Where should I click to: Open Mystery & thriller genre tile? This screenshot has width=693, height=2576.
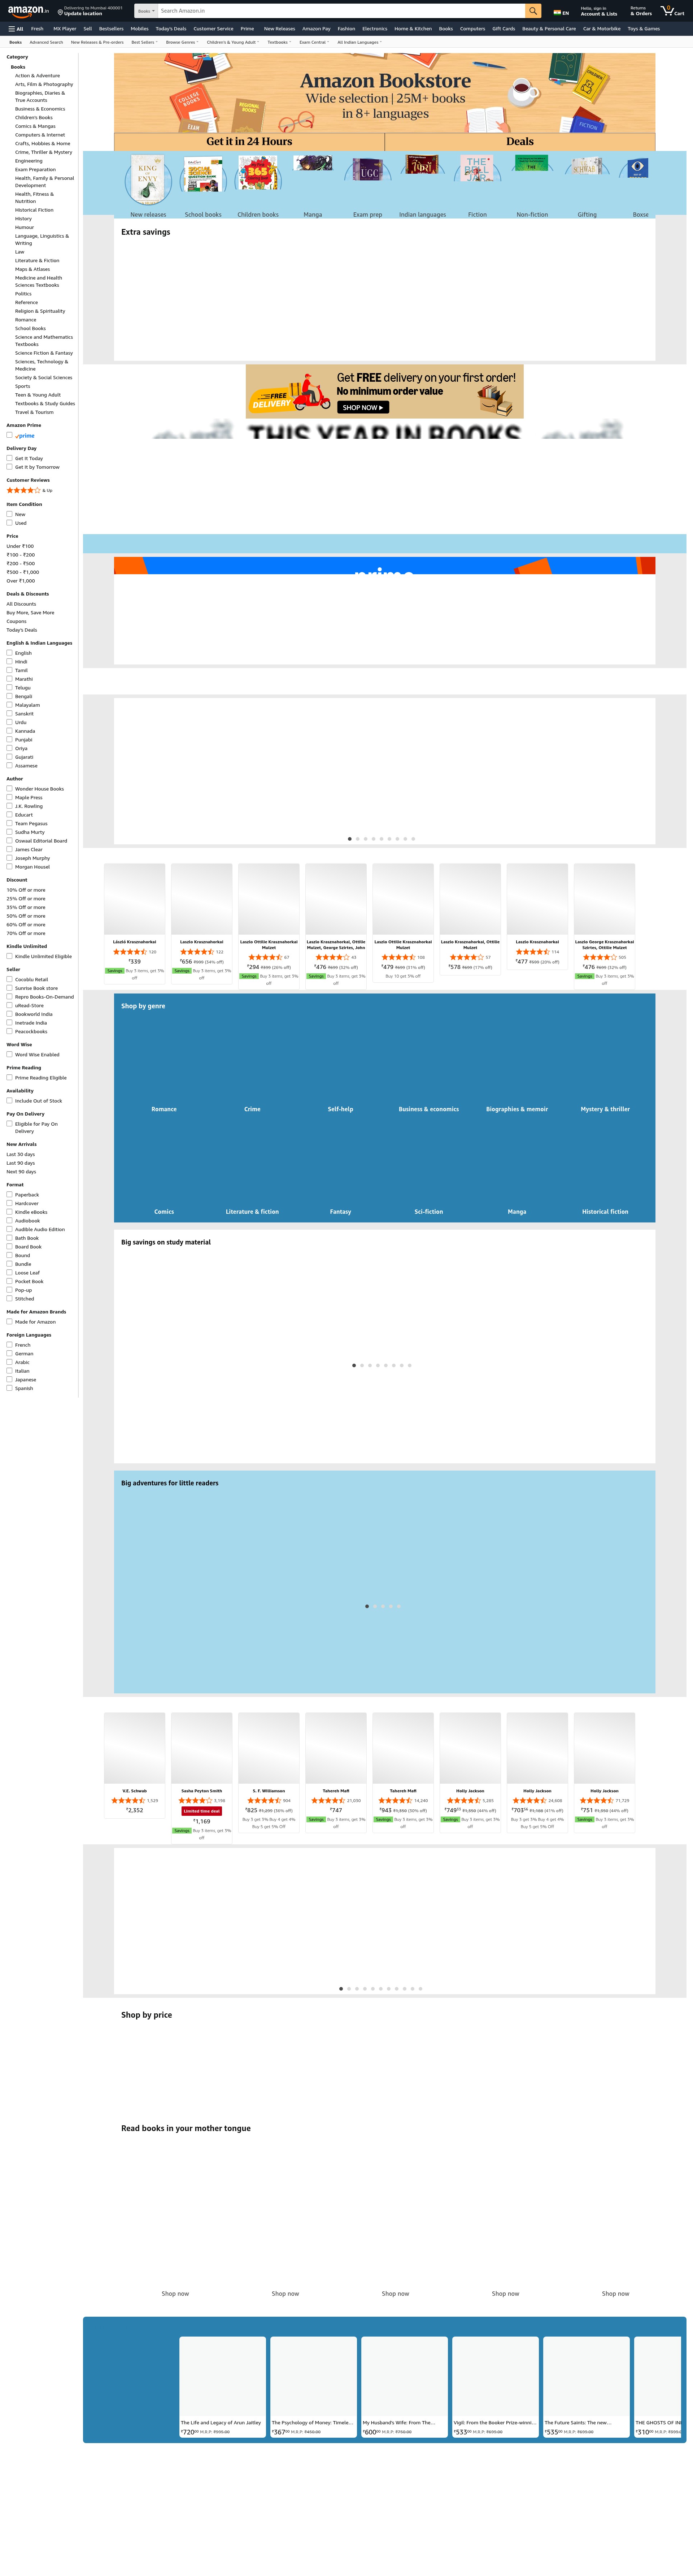coord(605,1109)
